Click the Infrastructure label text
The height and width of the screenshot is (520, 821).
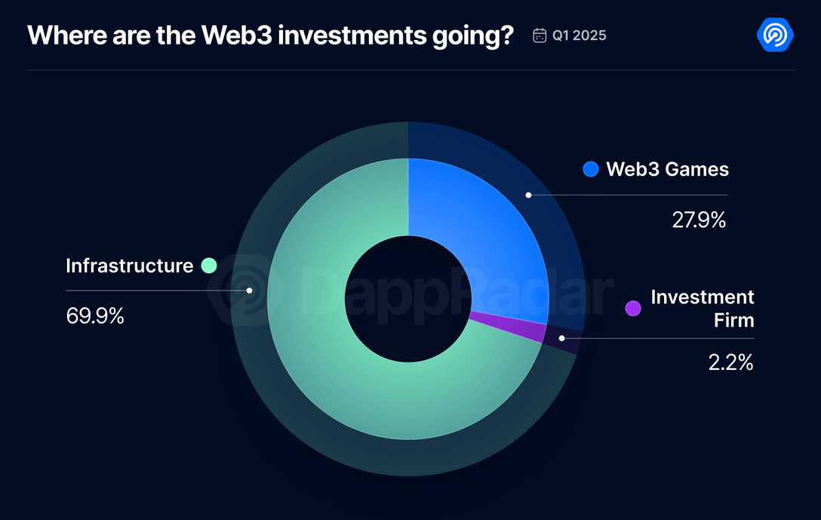point(129,266)
